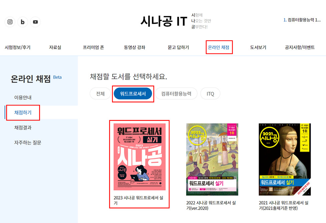Open the 묻고 답하기 menu
This screenshot has height=223, width=326.
click(178, 47)
